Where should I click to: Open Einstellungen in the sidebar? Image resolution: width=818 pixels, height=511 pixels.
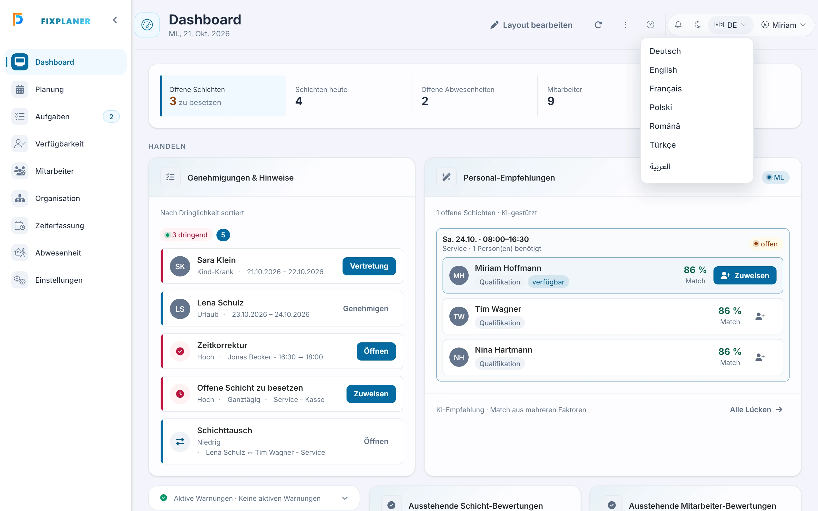[66, 280]
